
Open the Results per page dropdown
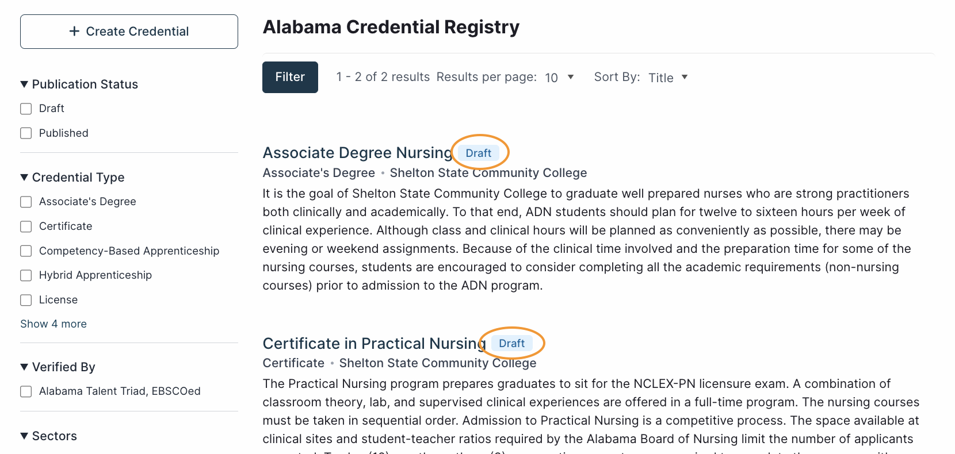(559, 78)
